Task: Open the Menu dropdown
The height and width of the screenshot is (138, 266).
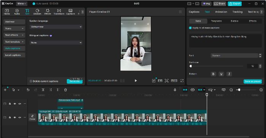Action: (22, 3)
